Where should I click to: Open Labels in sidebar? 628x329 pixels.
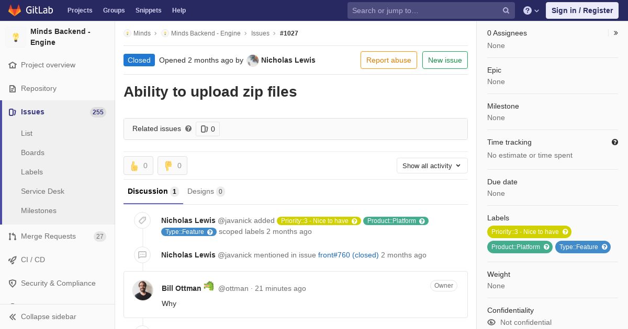pyautogui.click(x=32, y=172)
